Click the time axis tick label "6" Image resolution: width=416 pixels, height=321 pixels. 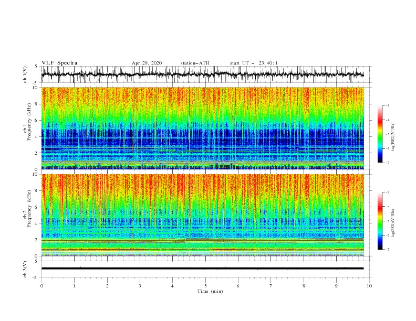coord(238,286)
